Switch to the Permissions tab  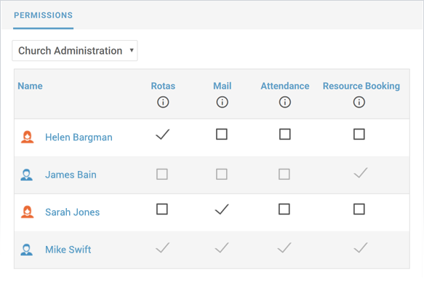point(43,15)
